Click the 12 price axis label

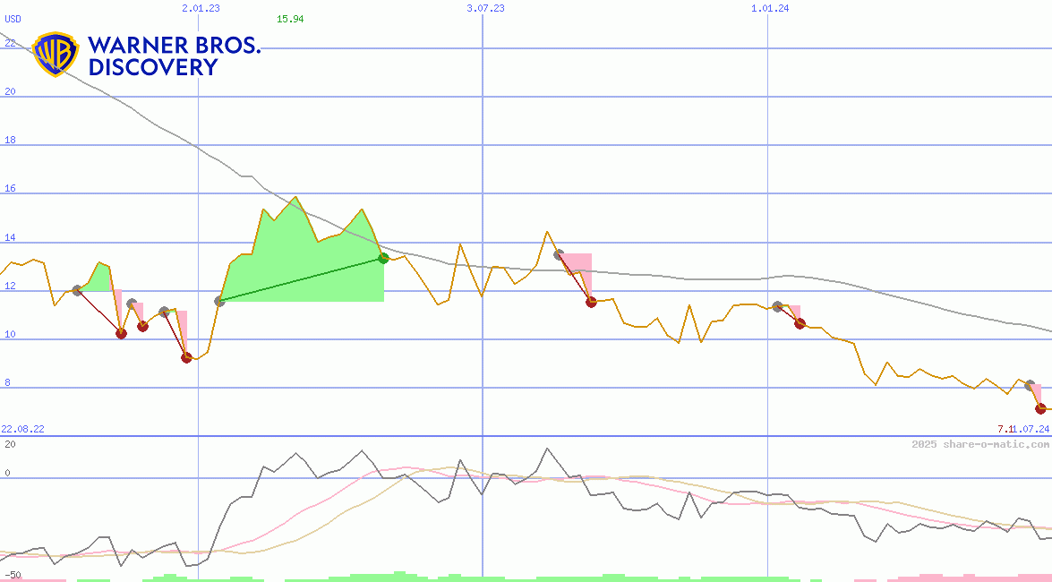[10, 286]
